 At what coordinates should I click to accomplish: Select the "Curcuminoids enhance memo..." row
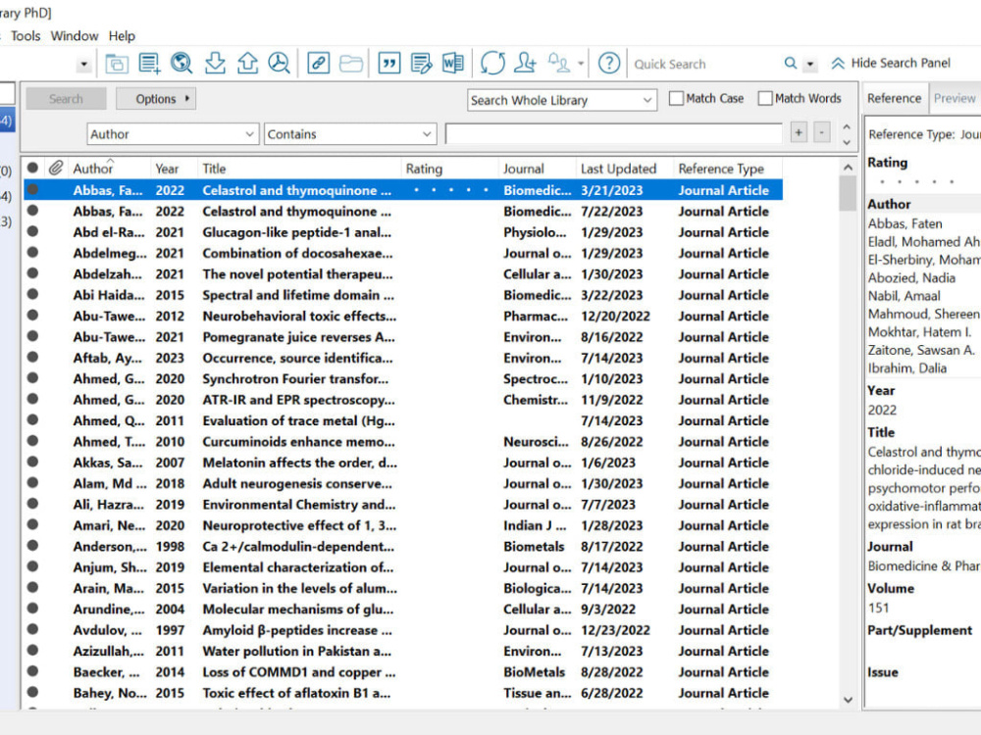click(x=403, y=441)
